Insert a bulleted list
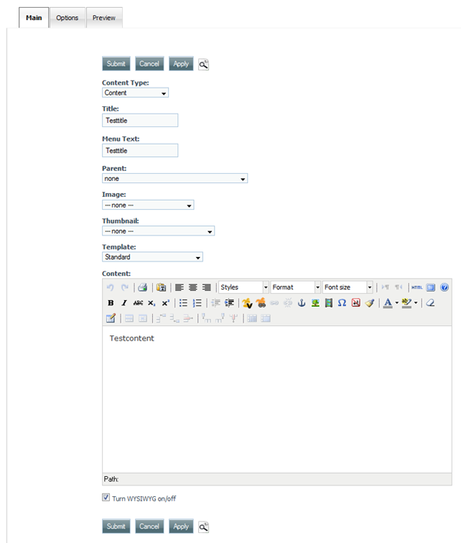 click(184, 303)
